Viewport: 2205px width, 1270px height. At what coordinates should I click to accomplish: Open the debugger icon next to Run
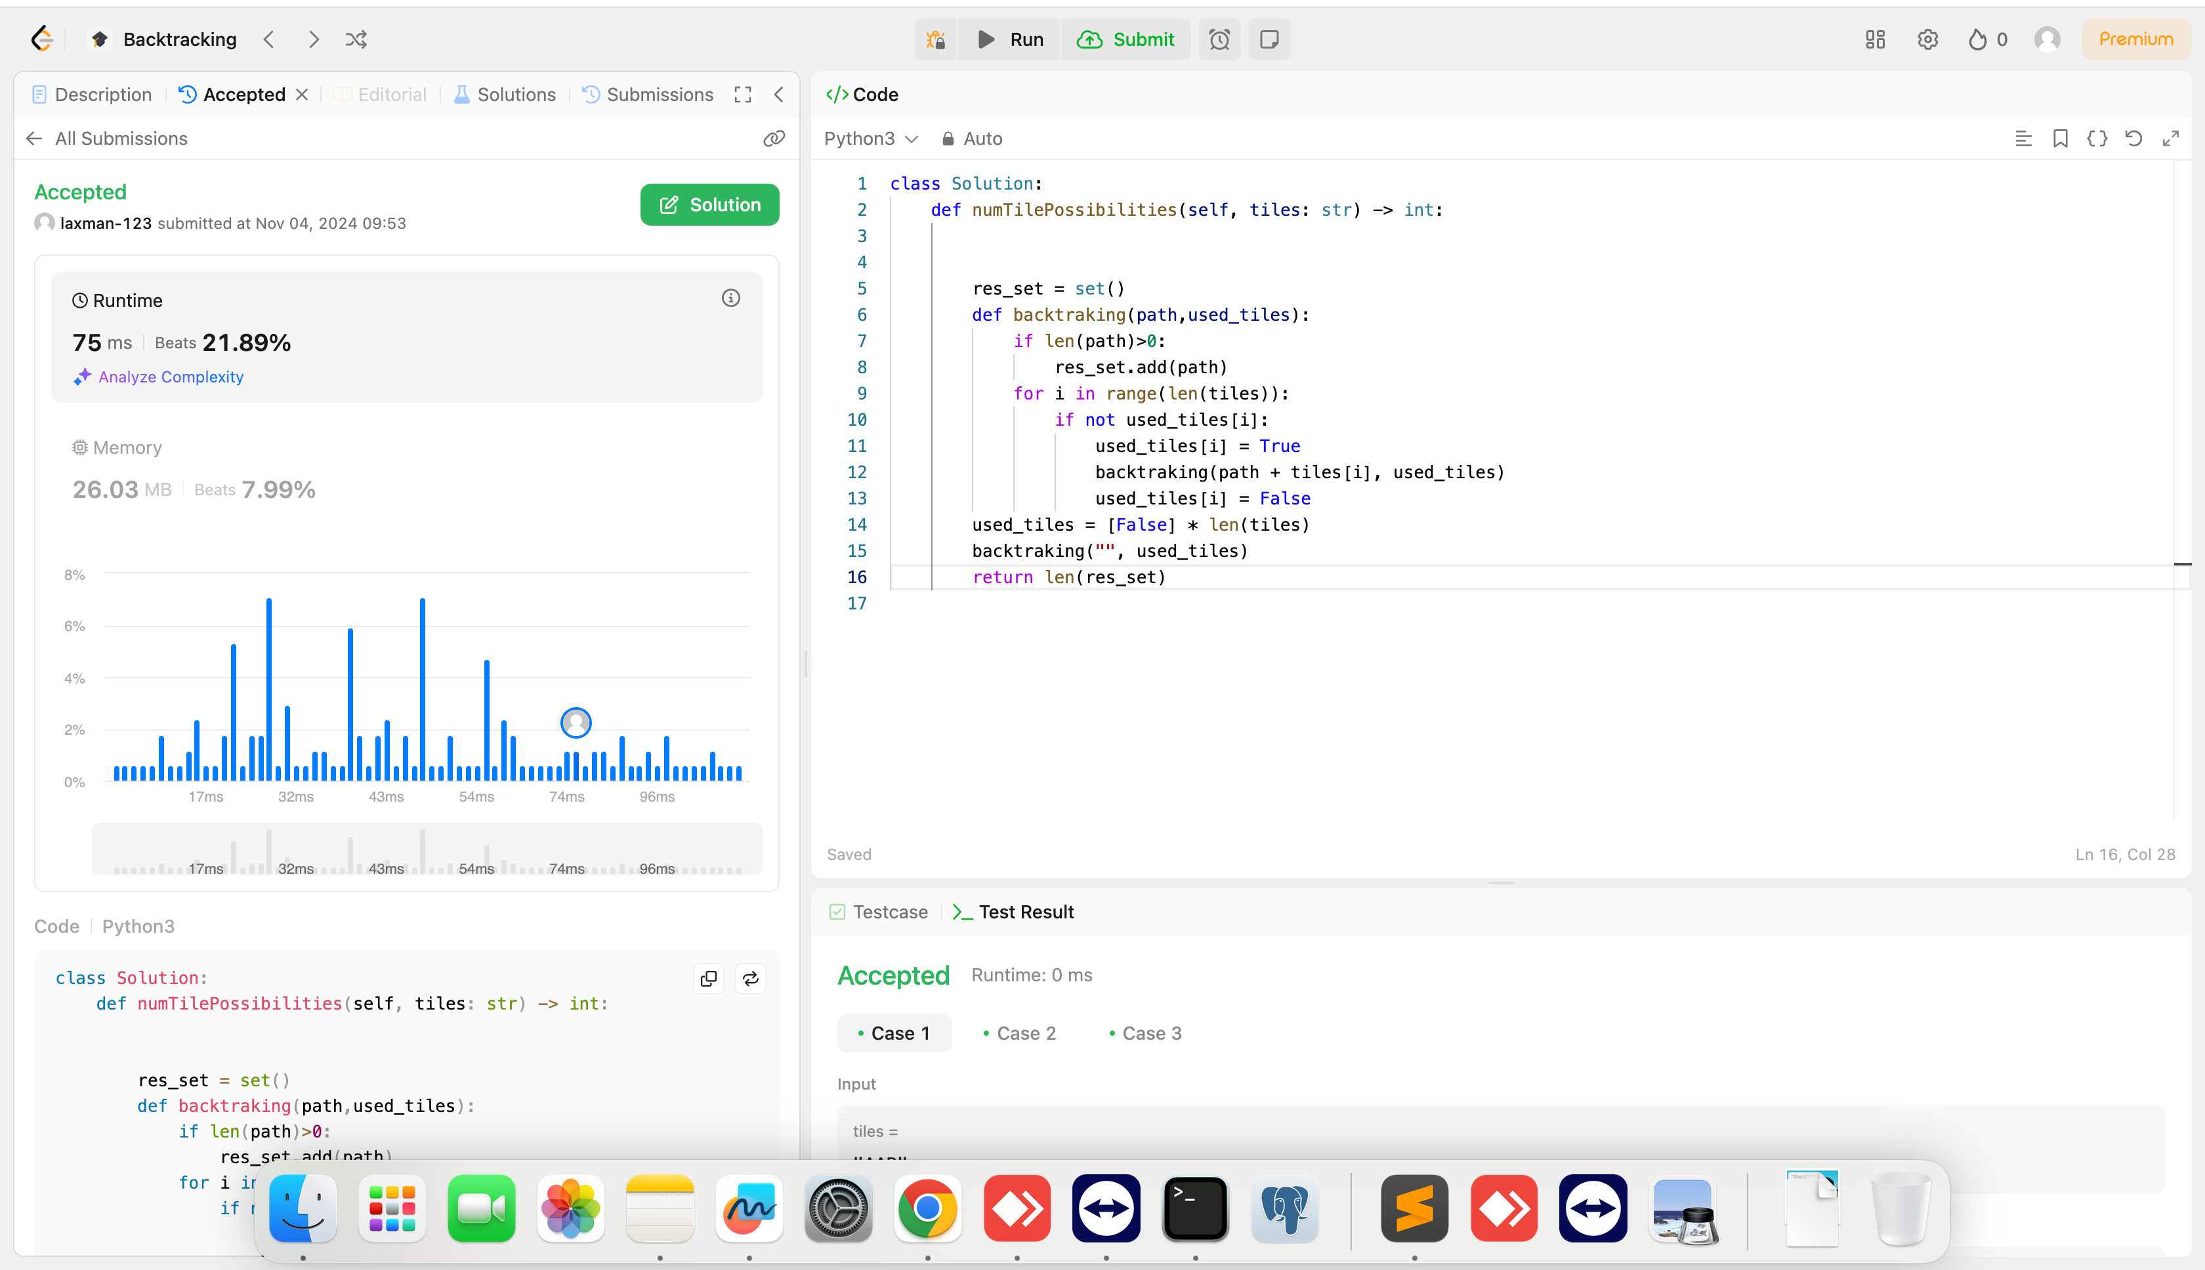[x=936, y=39]
